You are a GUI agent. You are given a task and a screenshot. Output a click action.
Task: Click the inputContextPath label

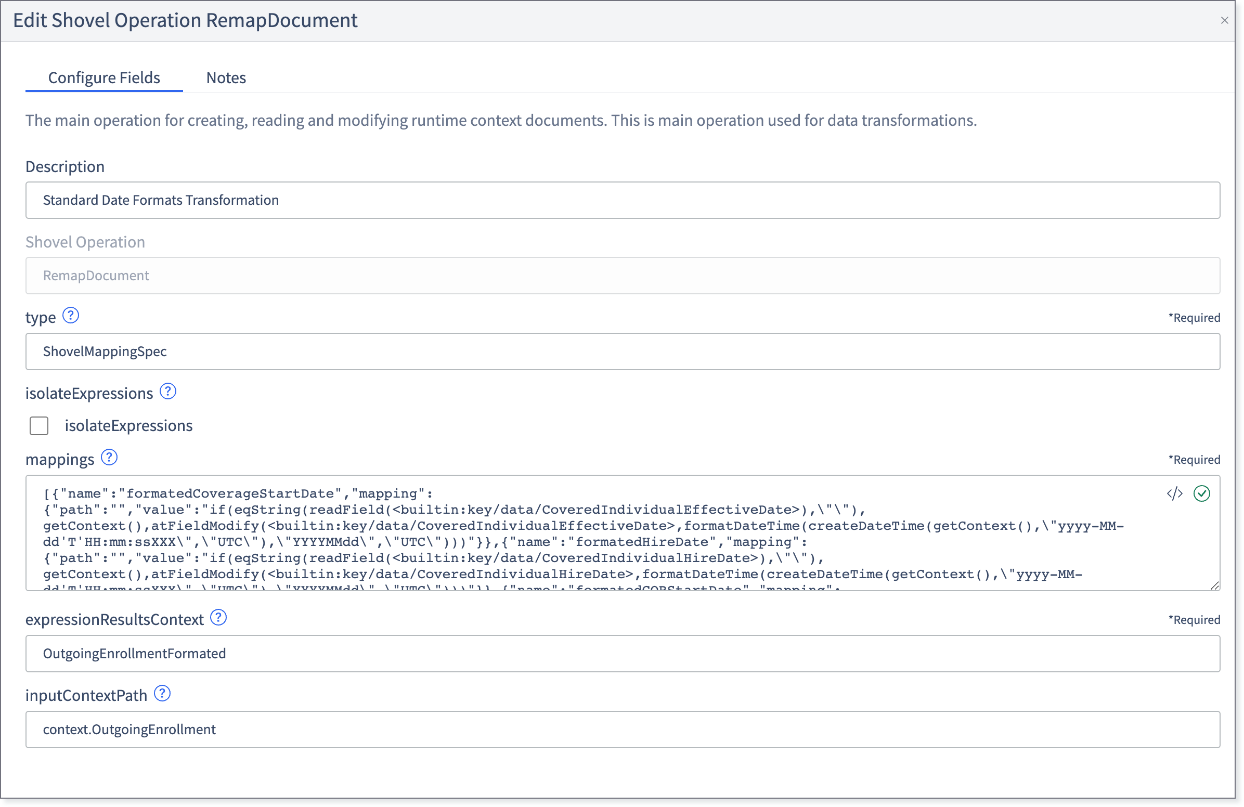pyautogui.click(x=86, y=695)
